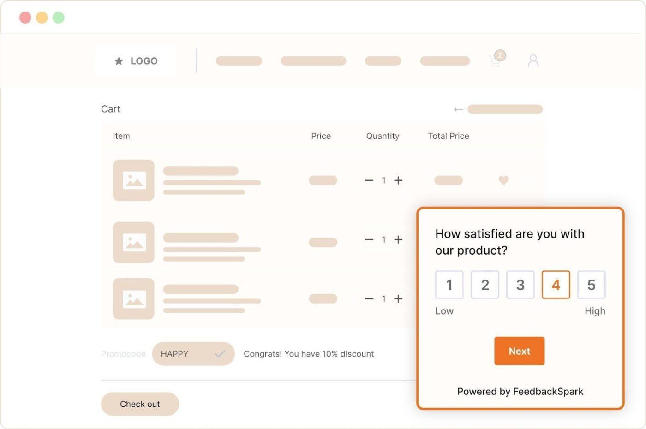Click the star icon next to LOGO
This screenshot has width=646, height=429.
119,60
